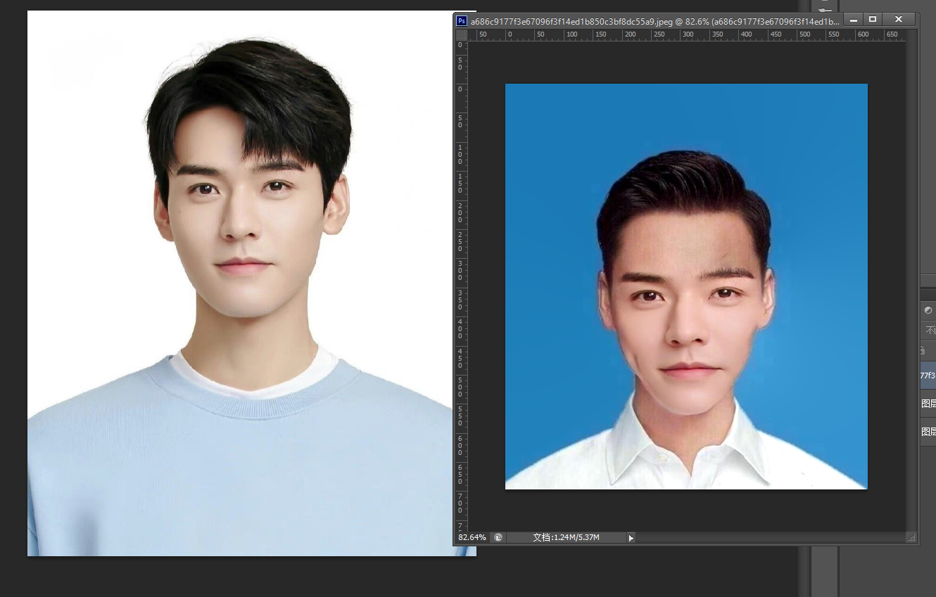Click the vertical ruler of document window
Viewport: 936px width, 597px height.
462,285
